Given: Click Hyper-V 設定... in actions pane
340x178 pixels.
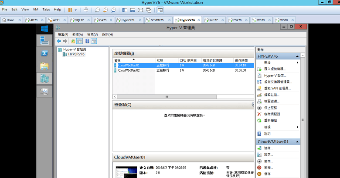Looking at the screenshot, I should [x=274, y=76].
